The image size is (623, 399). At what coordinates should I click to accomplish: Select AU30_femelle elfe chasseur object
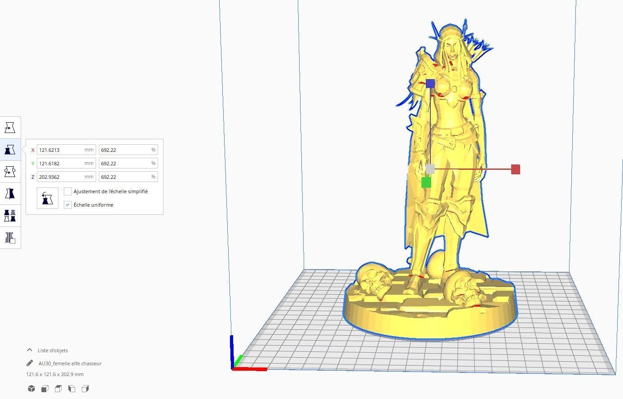pos(70,364)
